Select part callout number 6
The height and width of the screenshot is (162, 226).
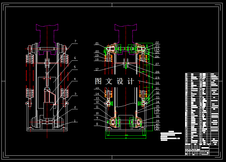75,58
